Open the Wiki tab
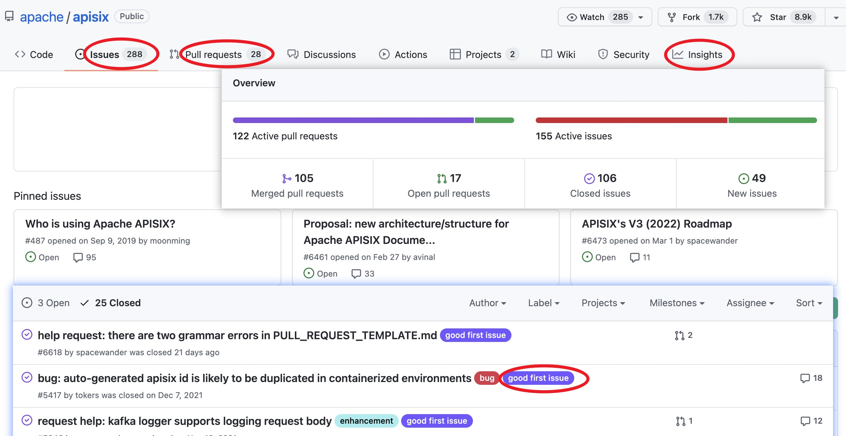Viewport: 846px width, 436px height. [x=558, y=54]
